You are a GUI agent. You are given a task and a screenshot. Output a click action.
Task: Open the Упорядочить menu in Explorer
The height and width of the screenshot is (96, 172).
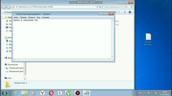8,12
